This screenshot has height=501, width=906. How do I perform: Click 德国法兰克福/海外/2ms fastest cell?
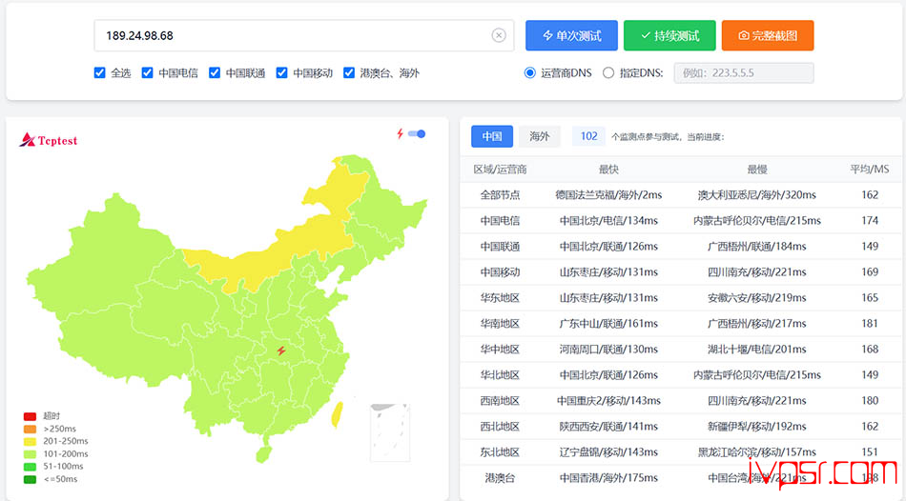pos(608,195)
